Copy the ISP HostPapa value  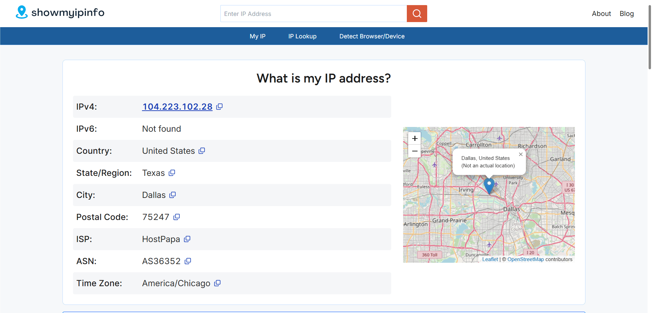point(187,239)
